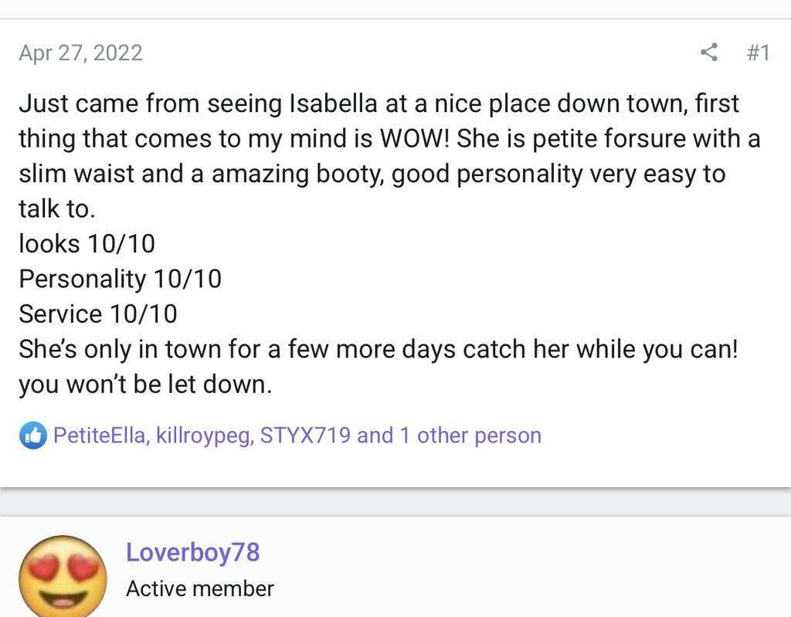Click the "She's only in town" sentence
Viewport: 791px width, 617px height.
coord(379,349)
